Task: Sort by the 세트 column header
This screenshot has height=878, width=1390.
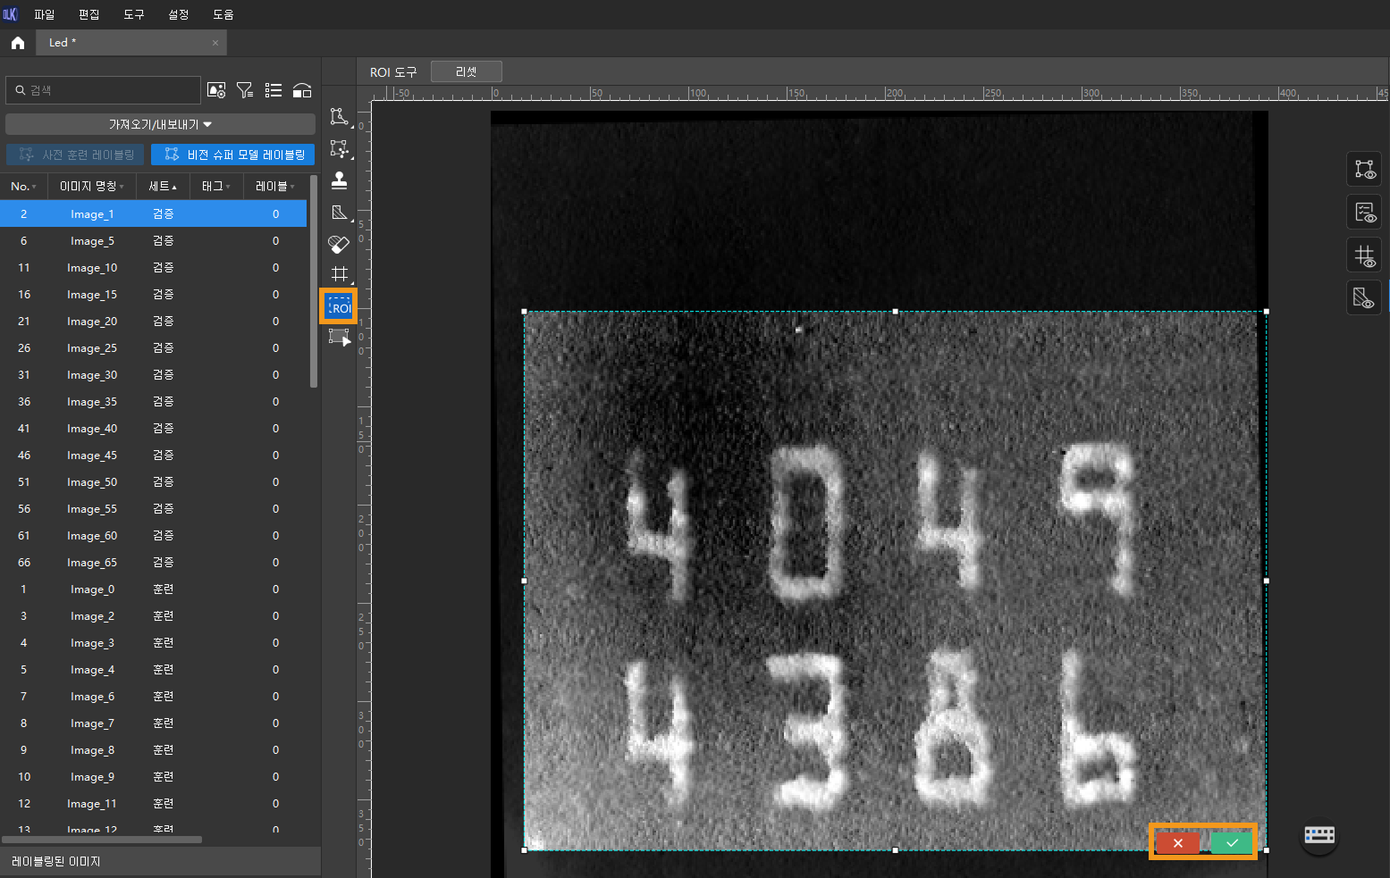Action: (162, 187)
